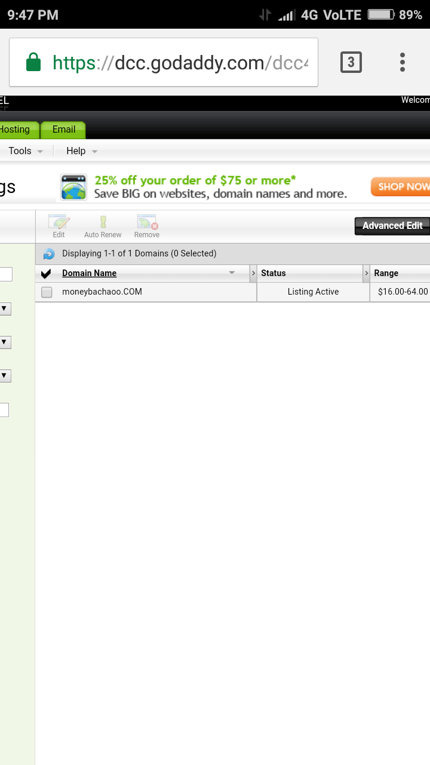The image size is (430, 765).
Task: Open the moneybachaoo.COM domain link
Action: pos(102,292)
